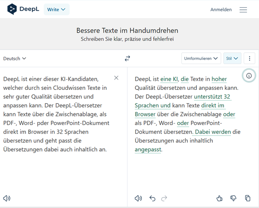
Task: Open the three-dot more options menu
Action: (249, 58)
